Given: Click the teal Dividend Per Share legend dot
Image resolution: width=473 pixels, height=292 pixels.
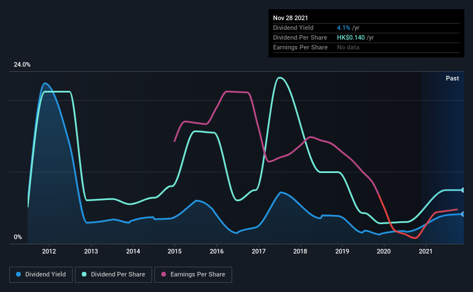Looking at the screenshot, I should coord(84,274).
